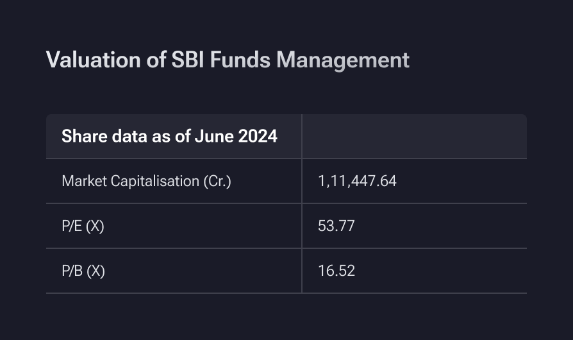The width and height of the screenshot is (573, 340).
Task: Click the P/B value 16.52
Action: tap(336, 271)
